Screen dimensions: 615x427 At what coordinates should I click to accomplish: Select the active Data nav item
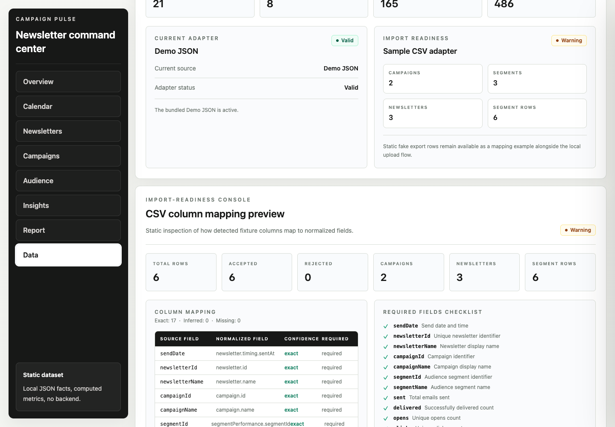[x=68, y=255]
